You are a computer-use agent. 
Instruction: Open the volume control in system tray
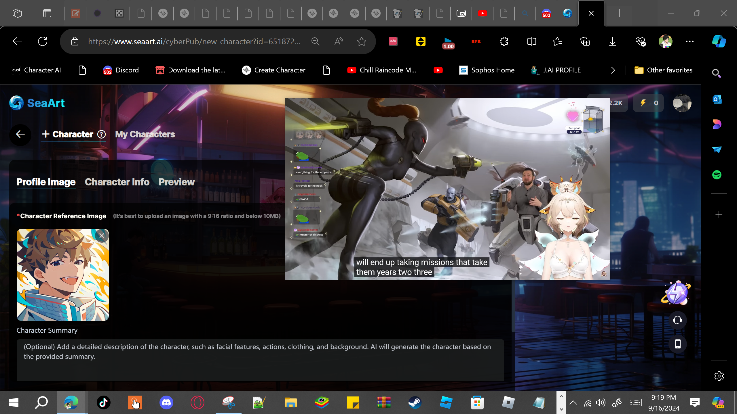(x=601, y=402)
